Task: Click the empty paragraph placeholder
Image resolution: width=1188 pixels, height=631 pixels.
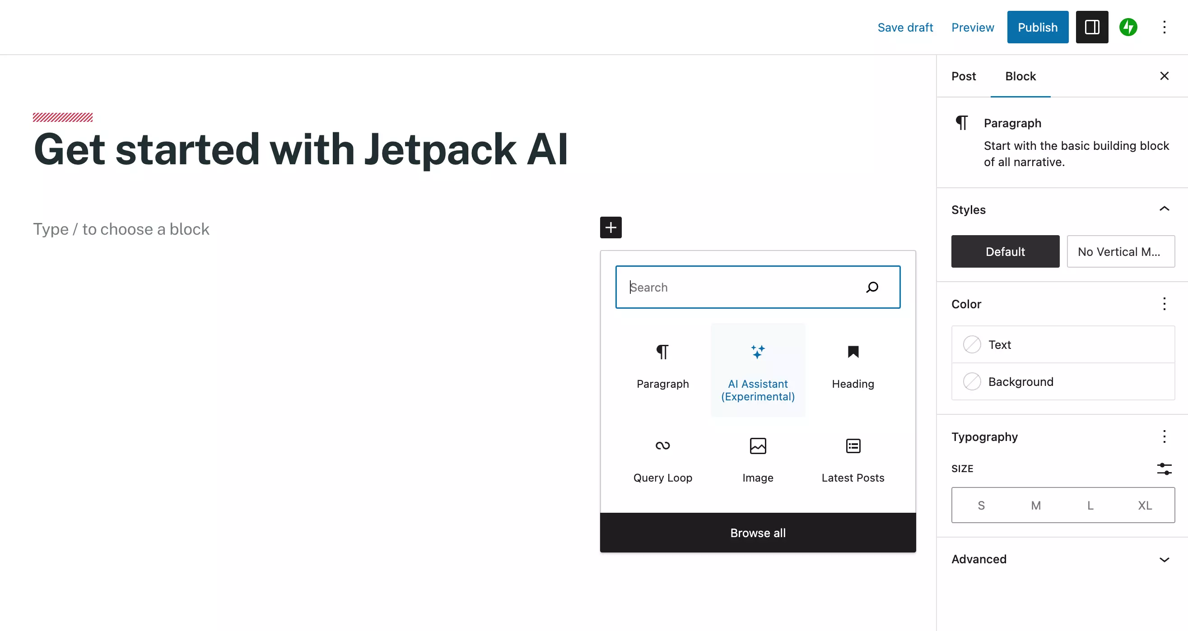Action: click(x=121, y=229)
